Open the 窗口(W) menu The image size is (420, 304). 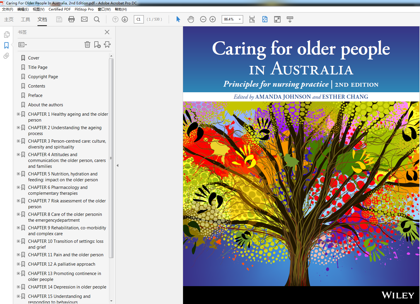[104, 9]
